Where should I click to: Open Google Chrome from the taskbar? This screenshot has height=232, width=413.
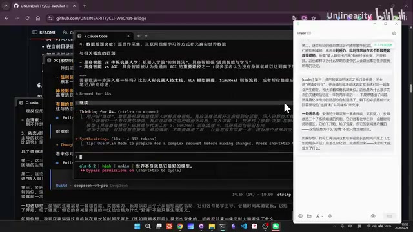coord(180,226)
